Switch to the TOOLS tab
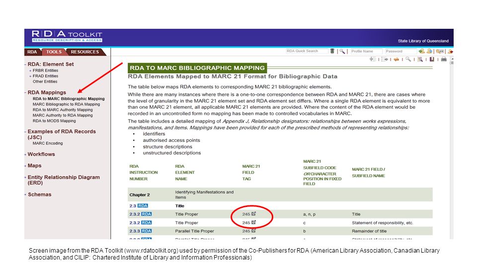477x268 pixels. pos(54,52)
